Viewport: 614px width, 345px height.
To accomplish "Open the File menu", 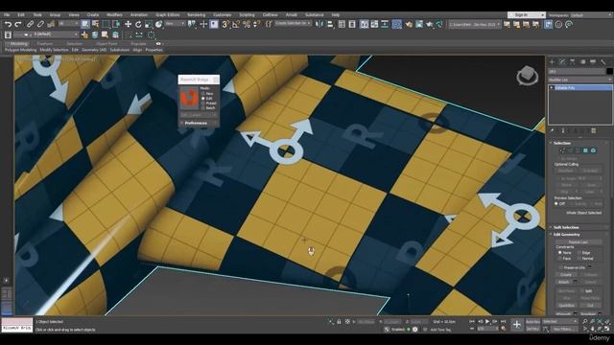I will click(x=7, y=15).
